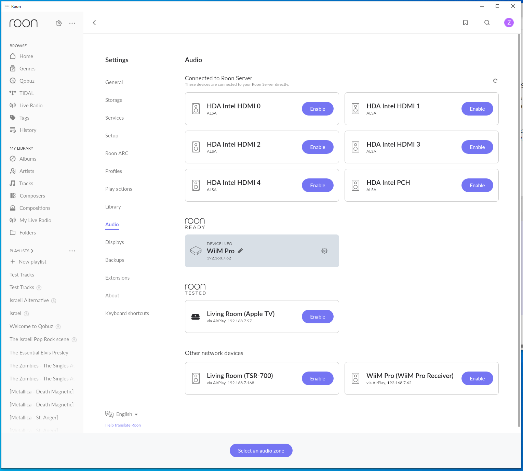Enable HDA Intel HDMI 4 device

point(318,185)
